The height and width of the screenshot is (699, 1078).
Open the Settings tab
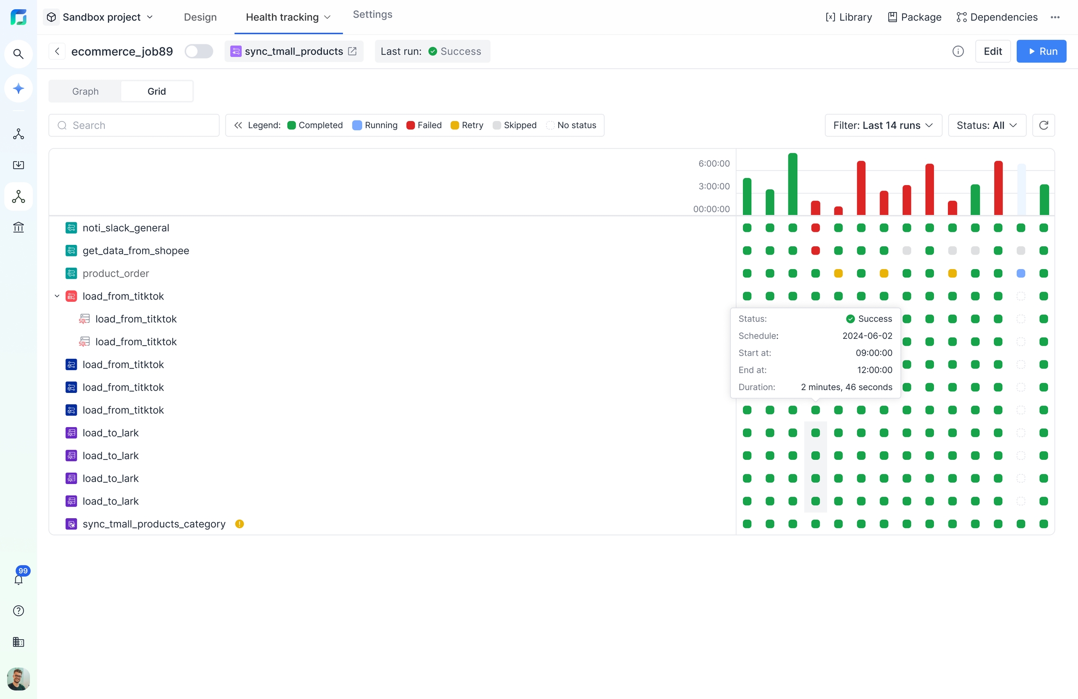point(372,14)
